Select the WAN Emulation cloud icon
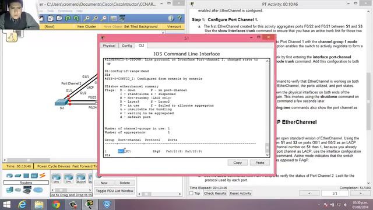 (18, 190)
